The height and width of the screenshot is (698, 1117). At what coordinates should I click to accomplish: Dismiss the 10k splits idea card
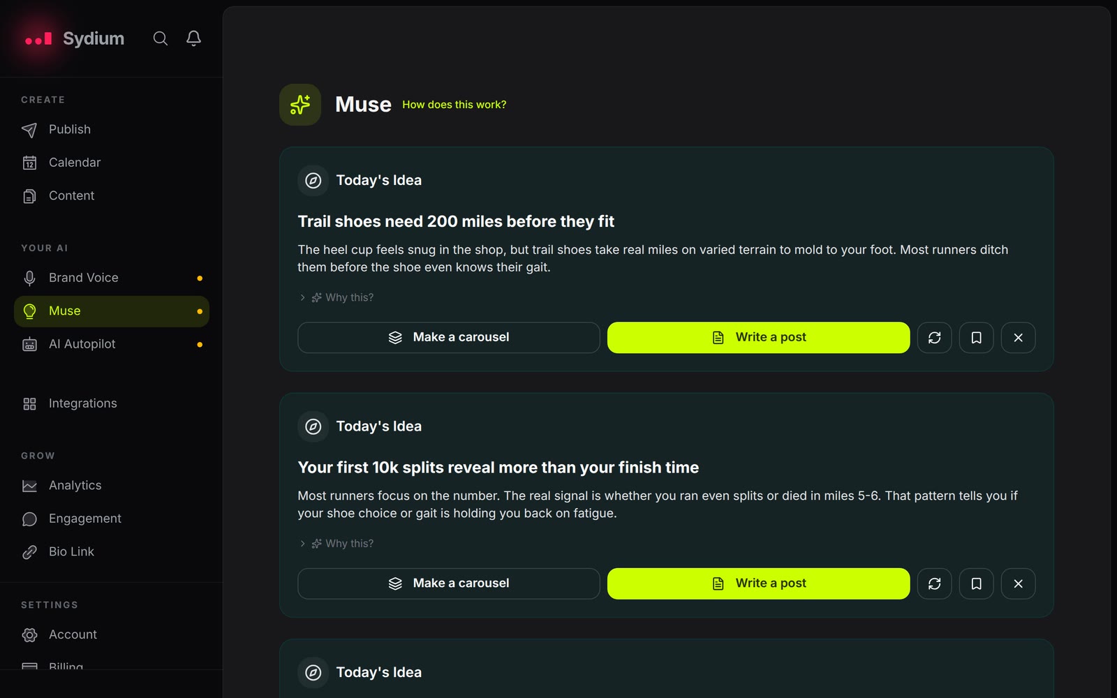[x=1019, y=584]
